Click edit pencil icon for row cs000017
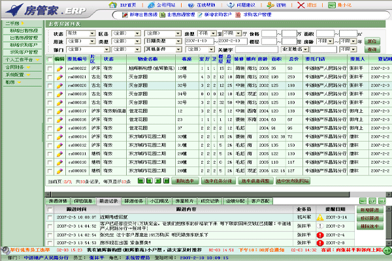 pos(59,111)
